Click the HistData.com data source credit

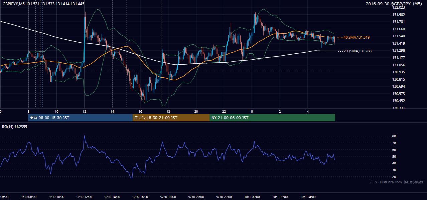coord(396,182)
